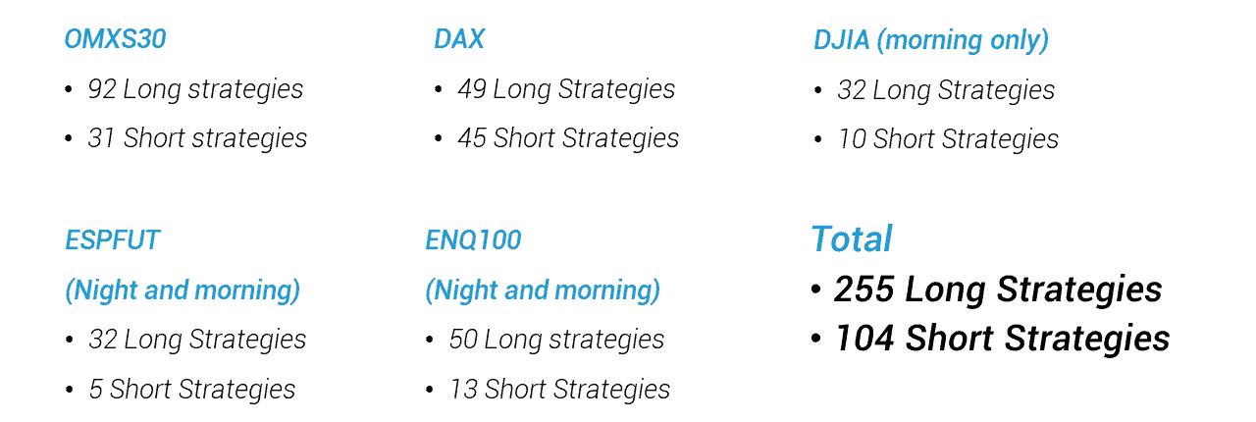The image size is (1256, 422).
Task: Select "49 Long Strategies" under DAX
Action: click(566, 89)
